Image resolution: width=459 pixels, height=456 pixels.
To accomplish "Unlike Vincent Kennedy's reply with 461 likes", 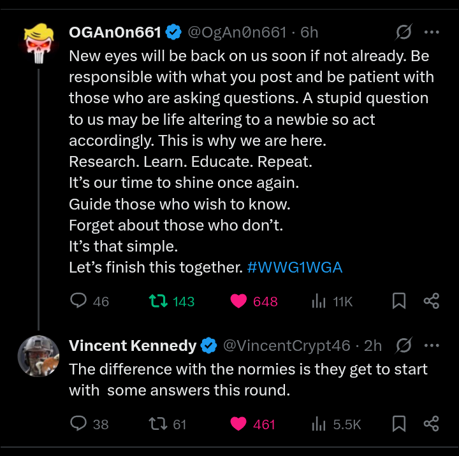I will pyautogui.click(x=238, y=424).
